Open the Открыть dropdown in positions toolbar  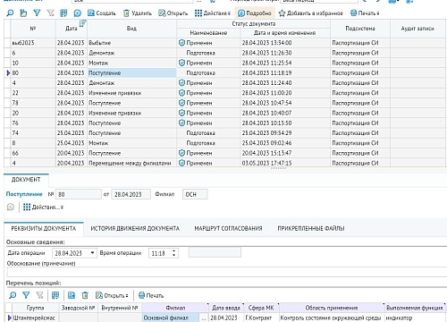pyautogui.click(x=112, y=295)
